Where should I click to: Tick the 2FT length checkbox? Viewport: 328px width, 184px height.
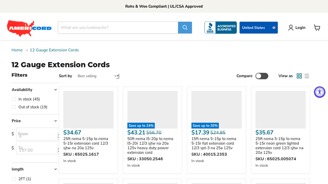tap(14, 179)
